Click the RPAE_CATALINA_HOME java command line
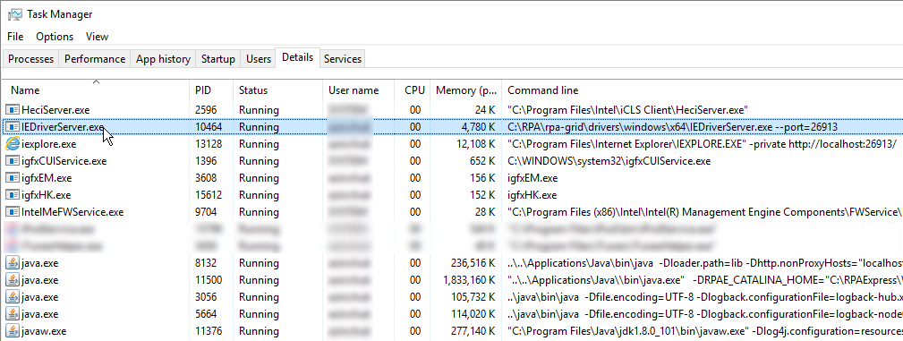Screen dimensions: 903x341 pyautogui.click(x=705, y=280)
